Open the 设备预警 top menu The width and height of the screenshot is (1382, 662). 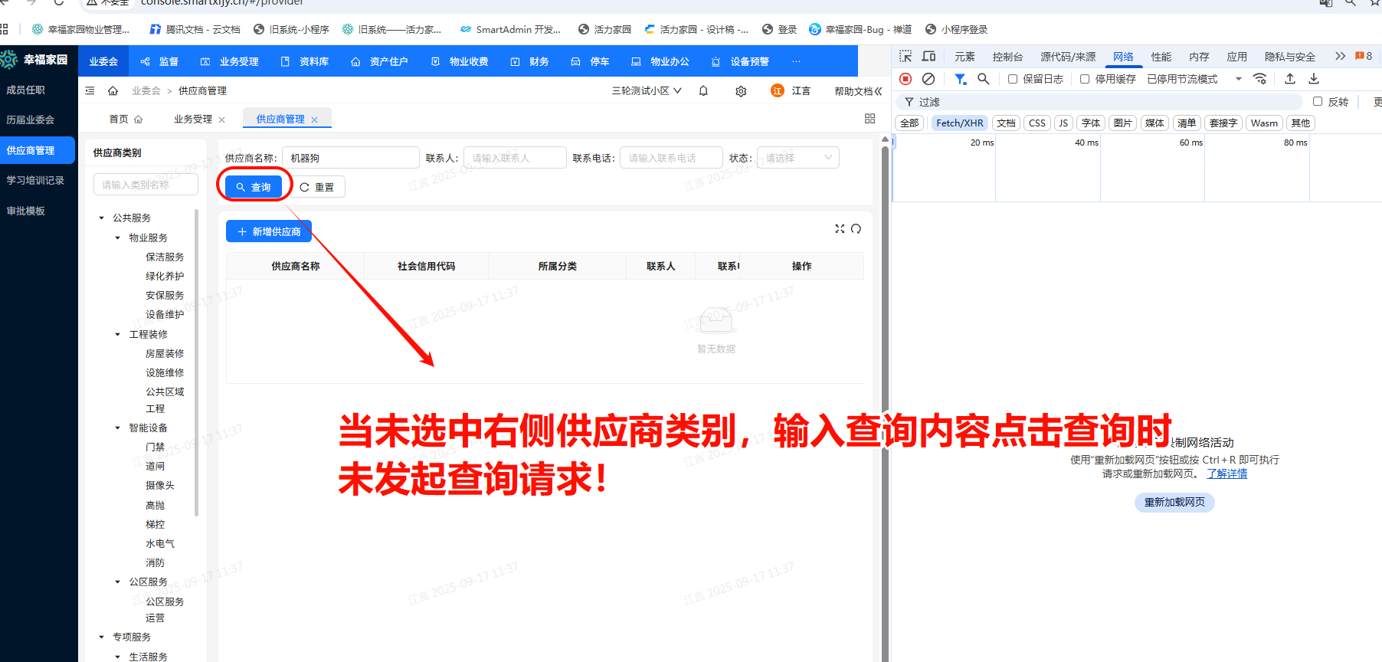point(740,61)
